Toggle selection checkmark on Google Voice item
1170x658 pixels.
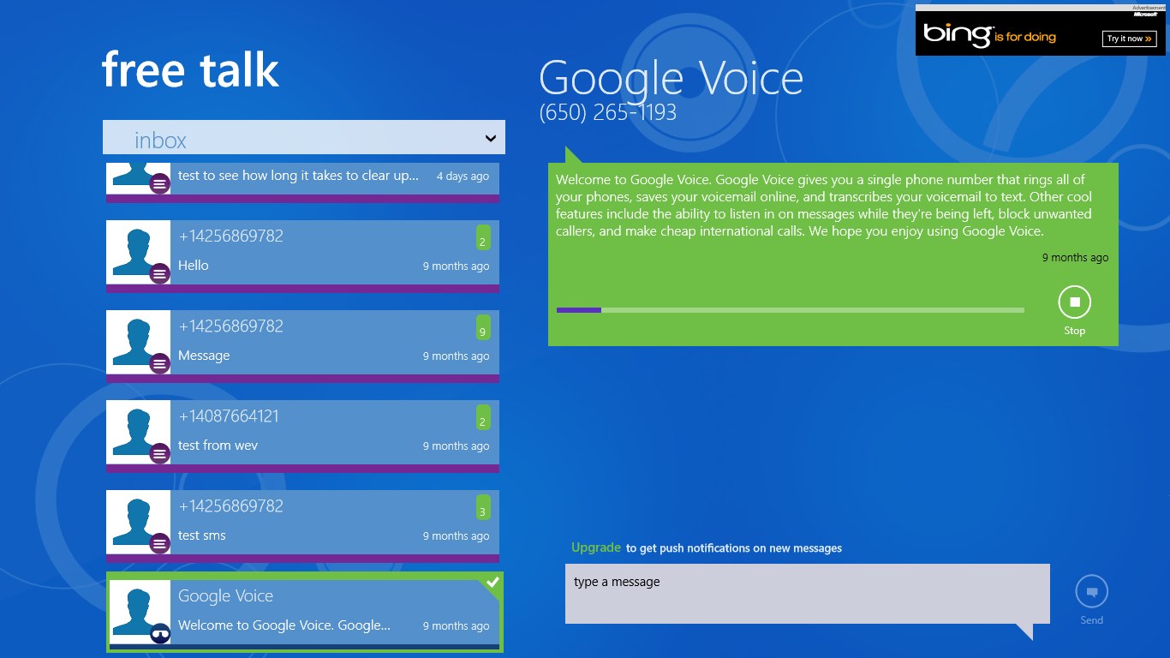point(492,583)
